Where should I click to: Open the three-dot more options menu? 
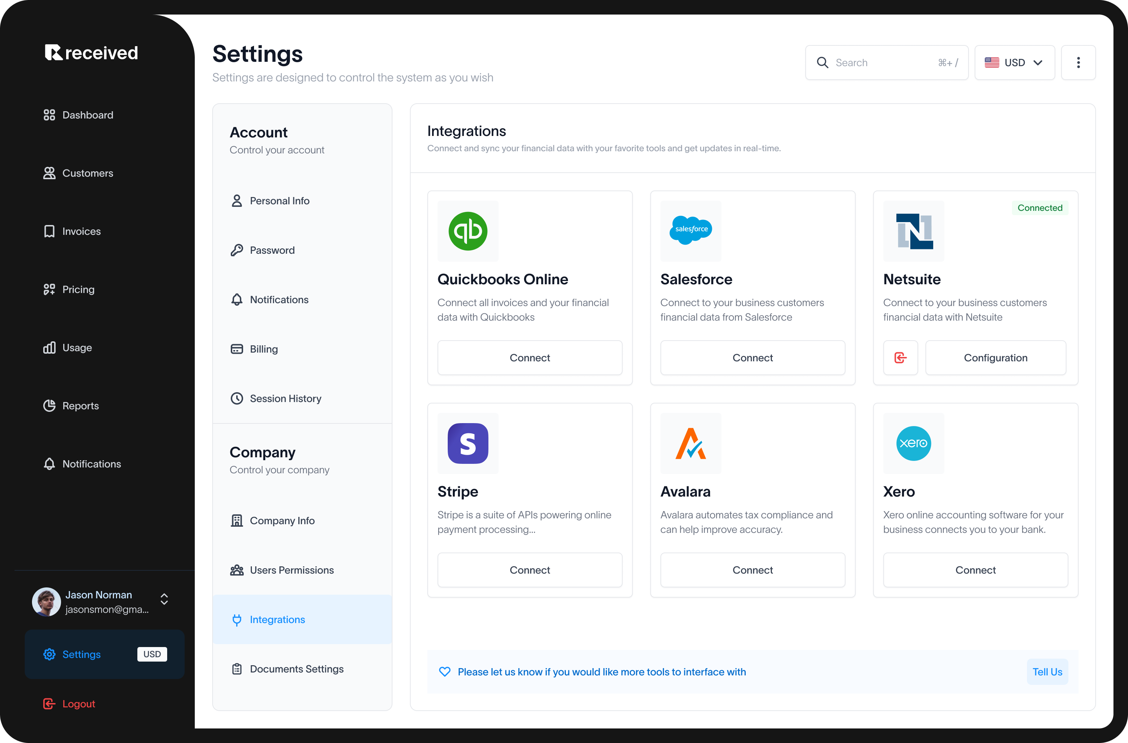(1078, 63)
